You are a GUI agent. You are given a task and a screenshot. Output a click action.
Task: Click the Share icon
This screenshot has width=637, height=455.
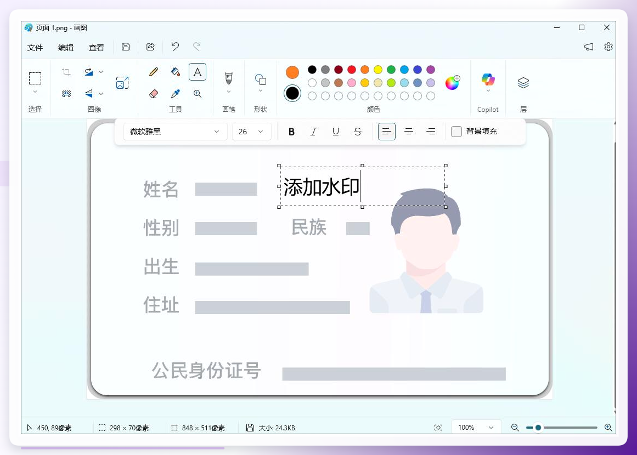(x=150, y=47)
